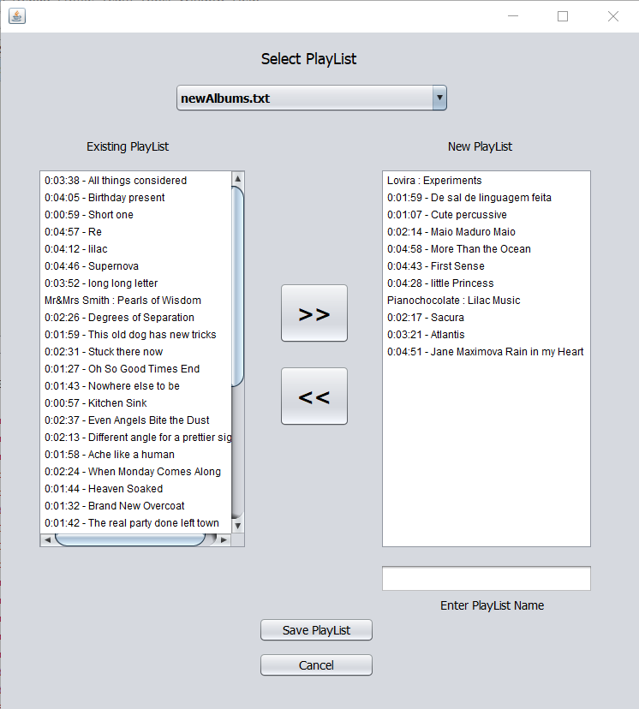This screenshot has width=639, height=709.
Task: Click the dropdown arrow of playlist selector
Action: pyautogui.click(x=439, y=98)
